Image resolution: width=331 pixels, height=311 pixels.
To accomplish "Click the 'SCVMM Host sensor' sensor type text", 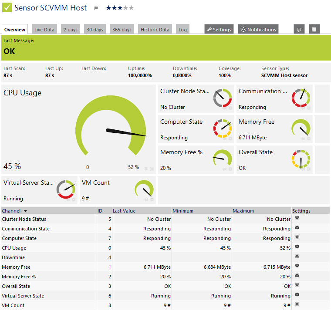I will (284, 75).
